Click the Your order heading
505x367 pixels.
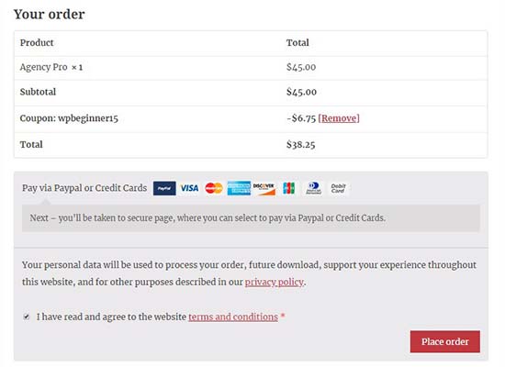[x=50, y=14]
